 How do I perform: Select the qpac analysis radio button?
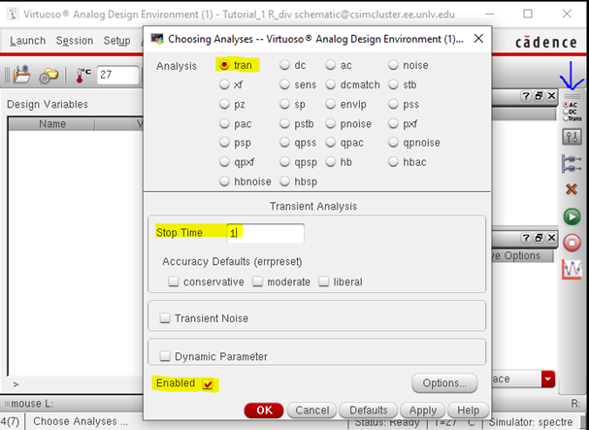coord(331,143)
